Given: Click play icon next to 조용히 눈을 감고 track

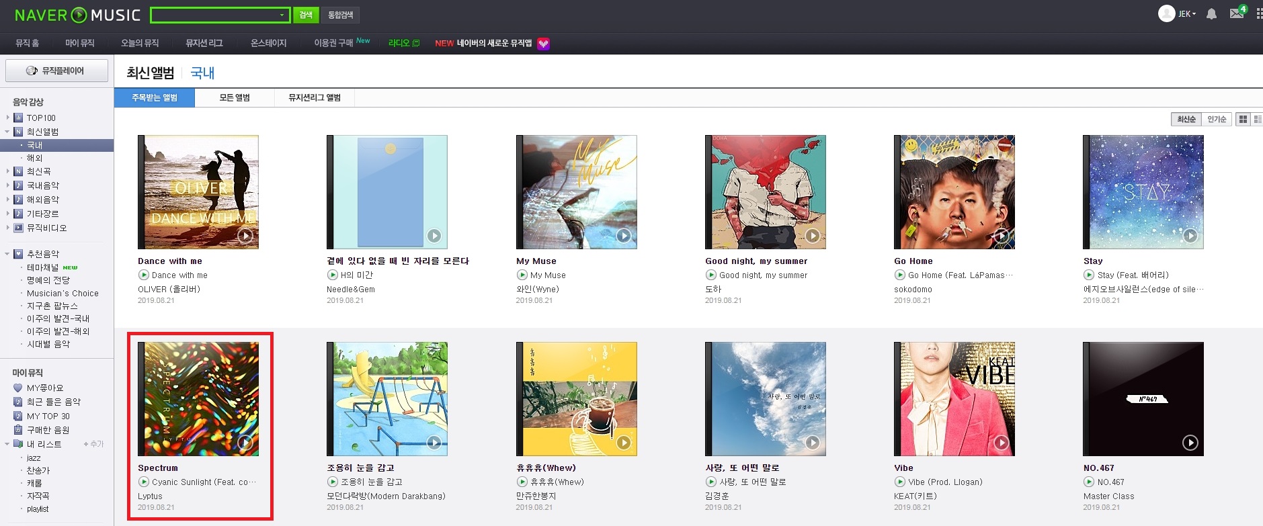Looking at the screenshot, I should [332, 482].
